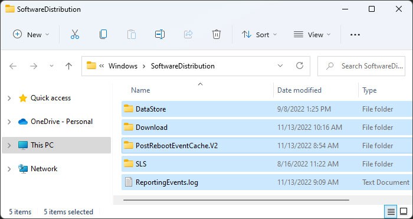413x219 pixels.
Task: Expand Quick access in navigation pane
Action: (x=9, y=99)
